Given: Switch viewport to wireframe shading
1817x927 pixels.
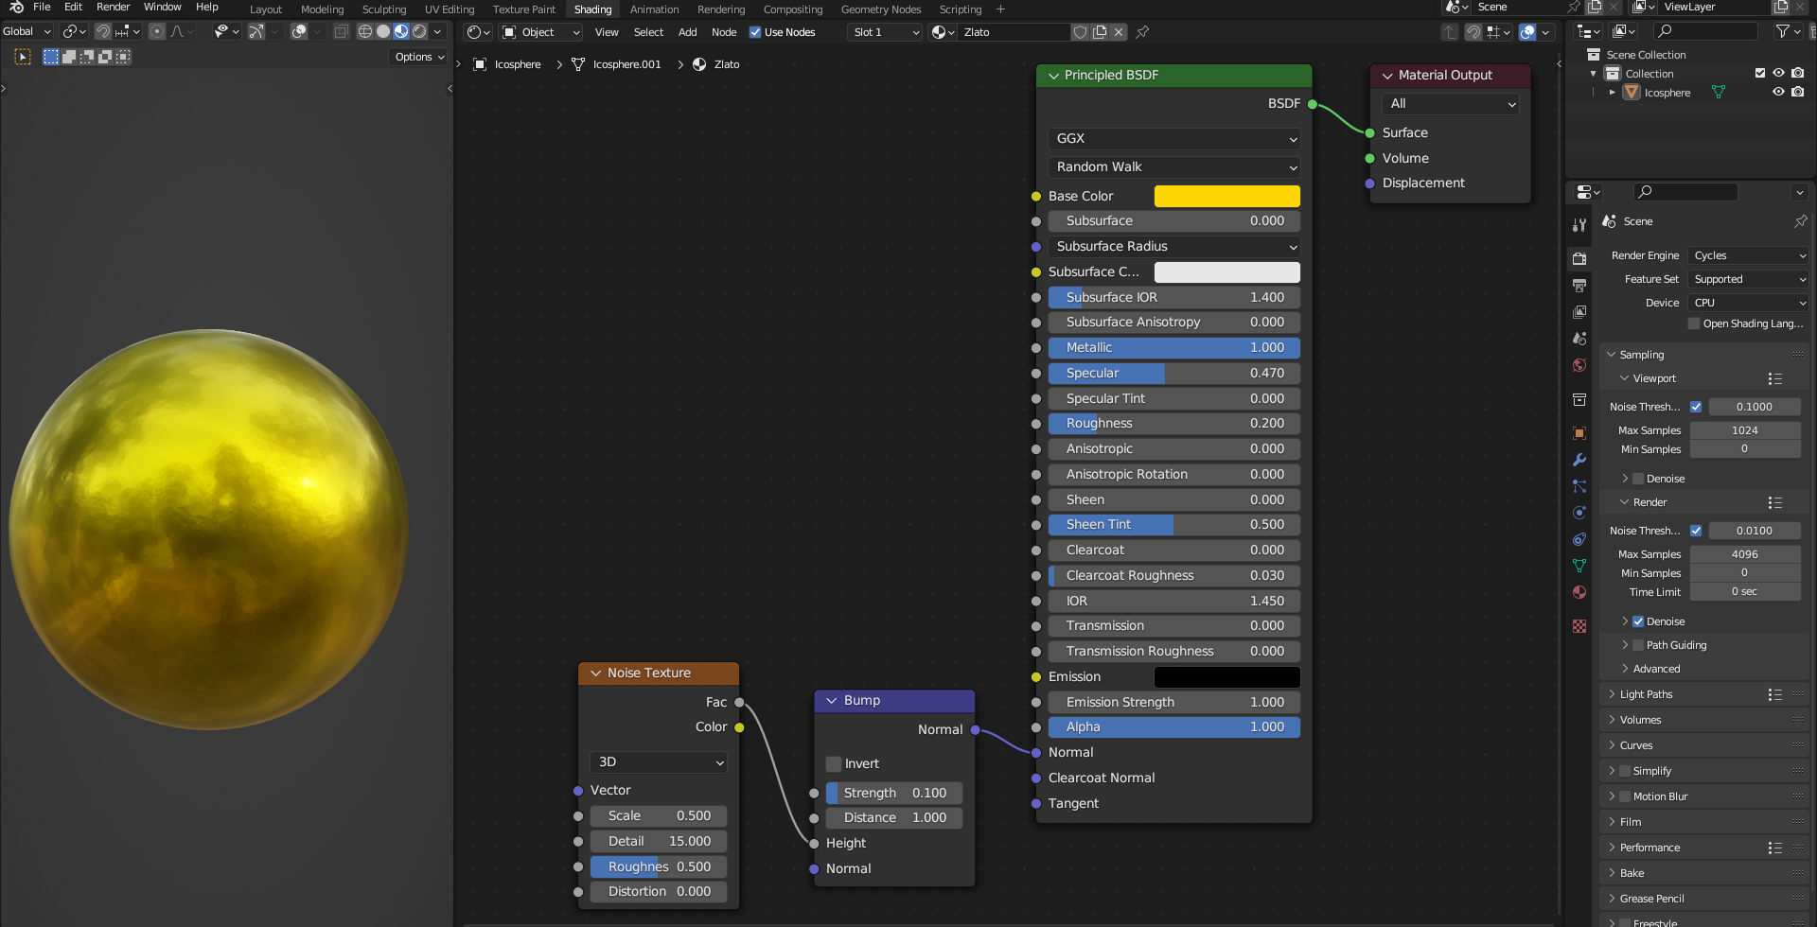Looking at the screenshot, I should click(364, 31).
